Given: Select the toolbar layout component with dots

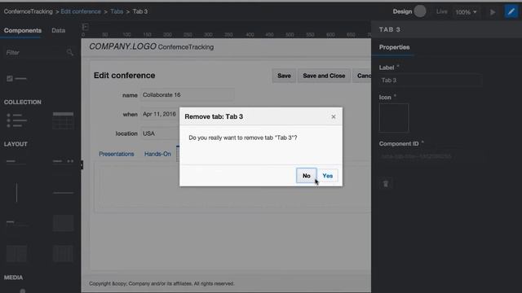Looking at the screenshot, I should point(64,161).
